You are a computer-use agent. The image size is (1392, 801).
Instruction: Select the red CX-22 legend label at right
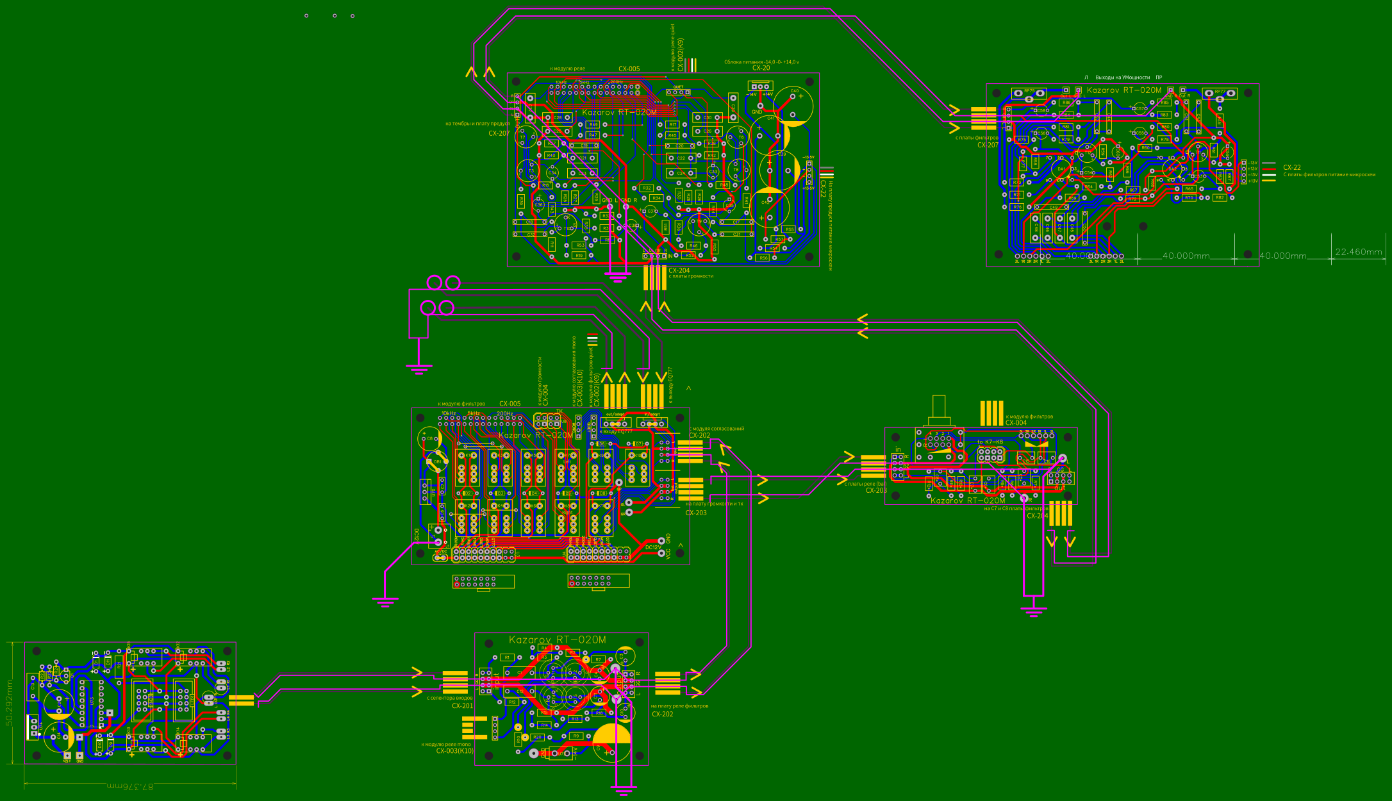(1292, 167)
